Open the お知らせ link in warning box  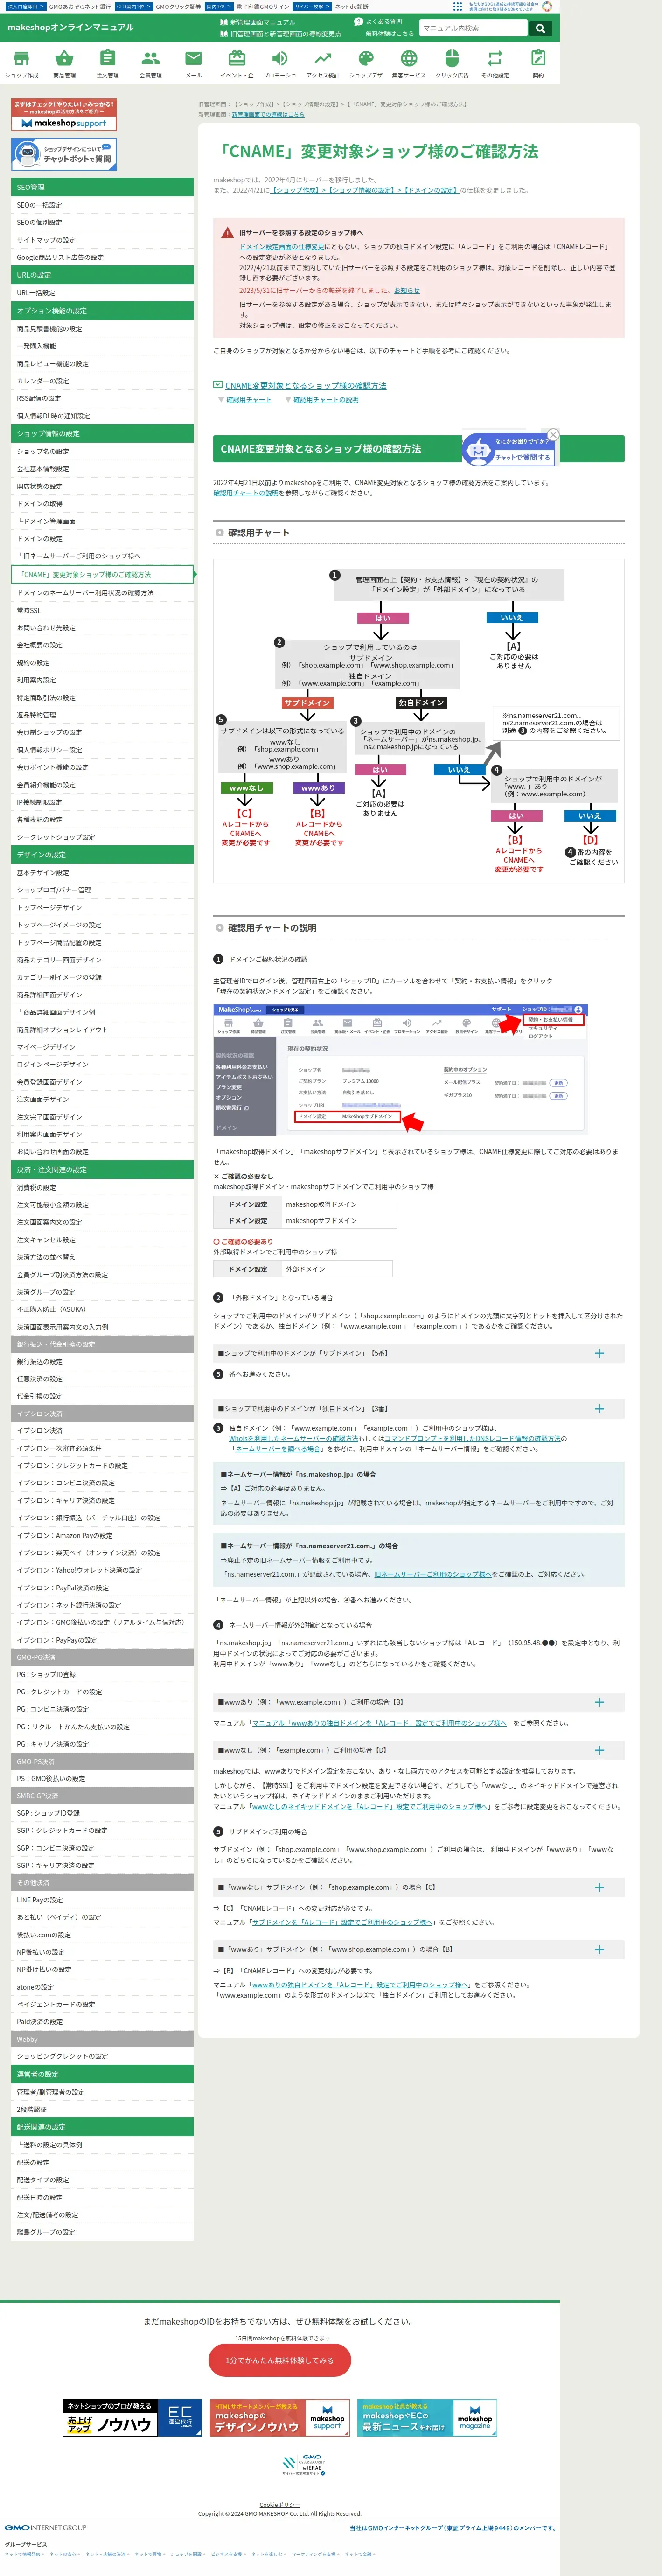click(x=407, y=291)
